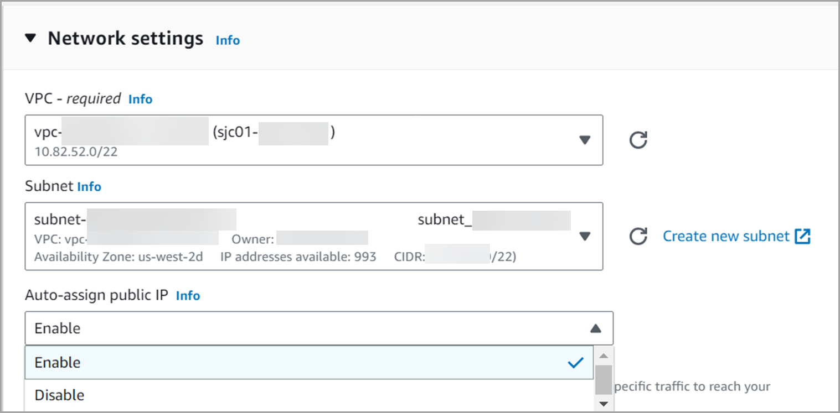Open the Subnet selection combo box

[x=314, y=236]
